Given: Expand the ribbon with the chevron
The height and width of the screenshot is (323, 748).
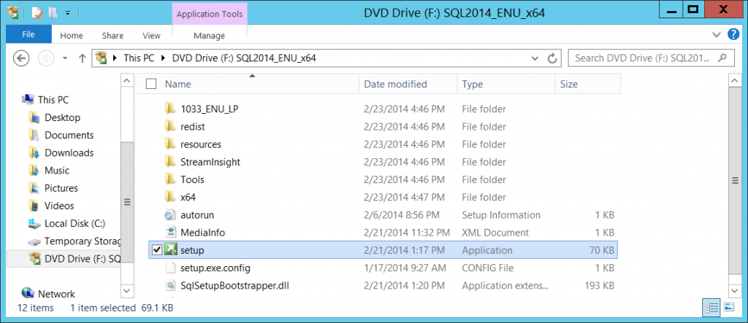Looking at the screenshot, I should tap(716, 34).
